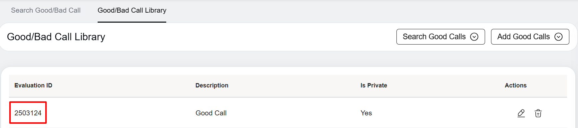
Task: Click the circled chevron icon in Search Good Calls
Action: [474, 37]
